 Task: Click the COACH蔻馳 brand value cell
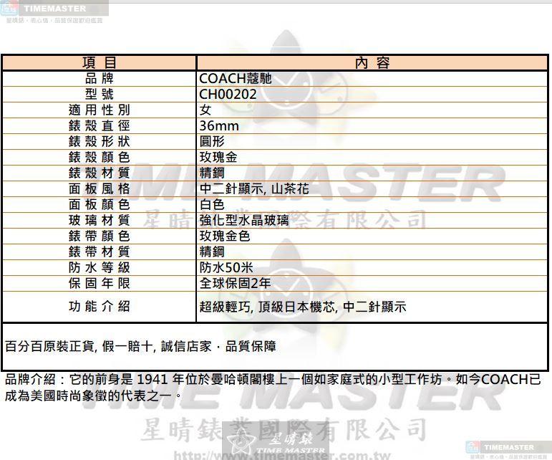[x=235, y=79]
